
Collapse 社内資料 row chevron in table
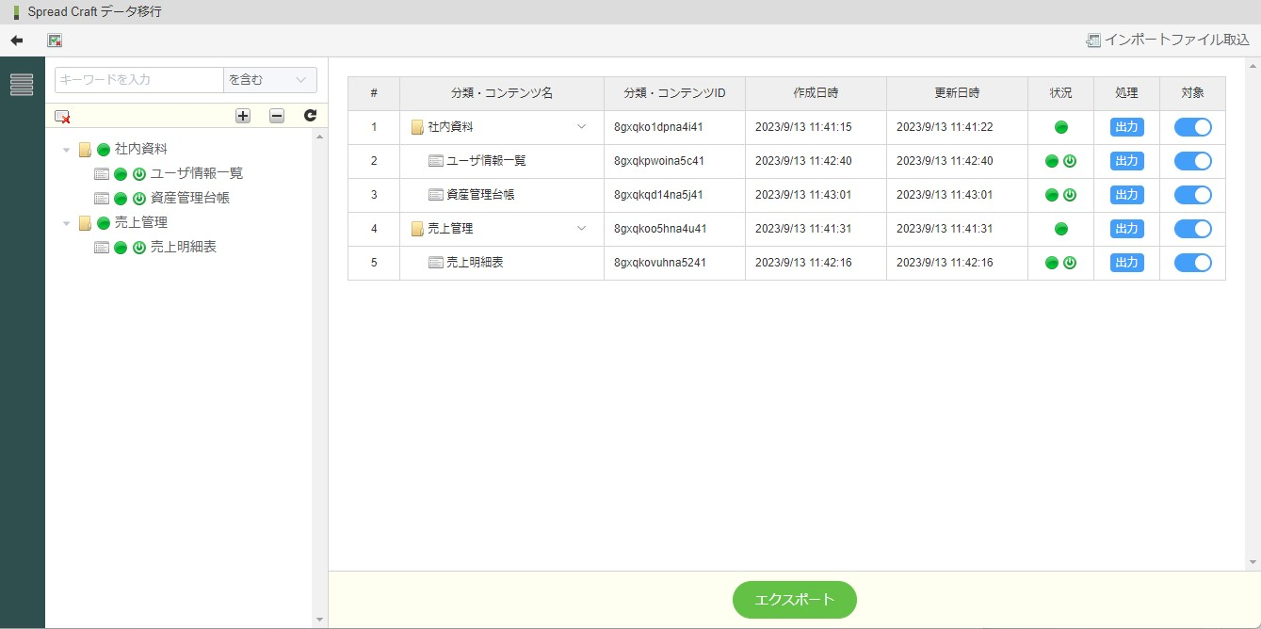click(x=581, y=127)
